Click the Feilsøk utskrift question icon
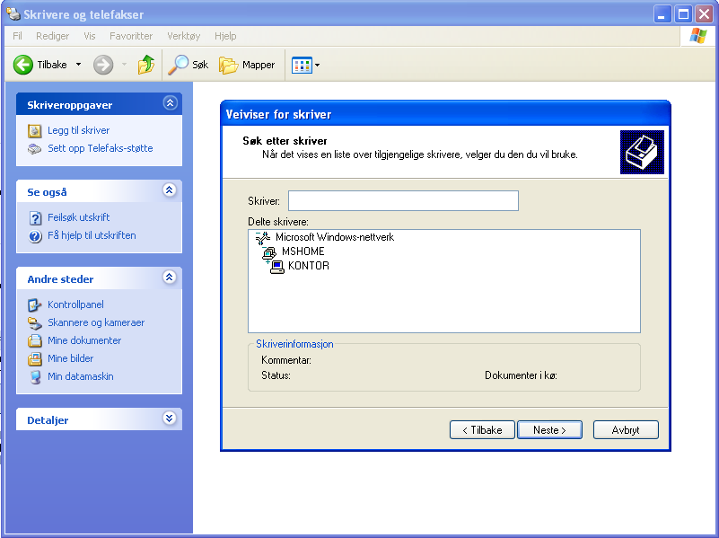 (35, 218)
